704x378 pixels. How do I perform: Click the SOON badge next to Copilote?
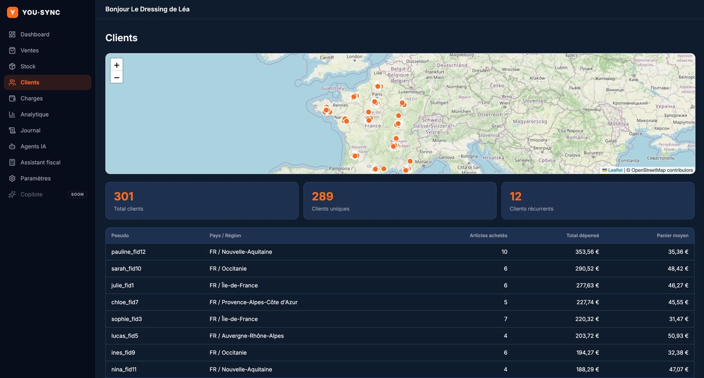click(77, 194)
